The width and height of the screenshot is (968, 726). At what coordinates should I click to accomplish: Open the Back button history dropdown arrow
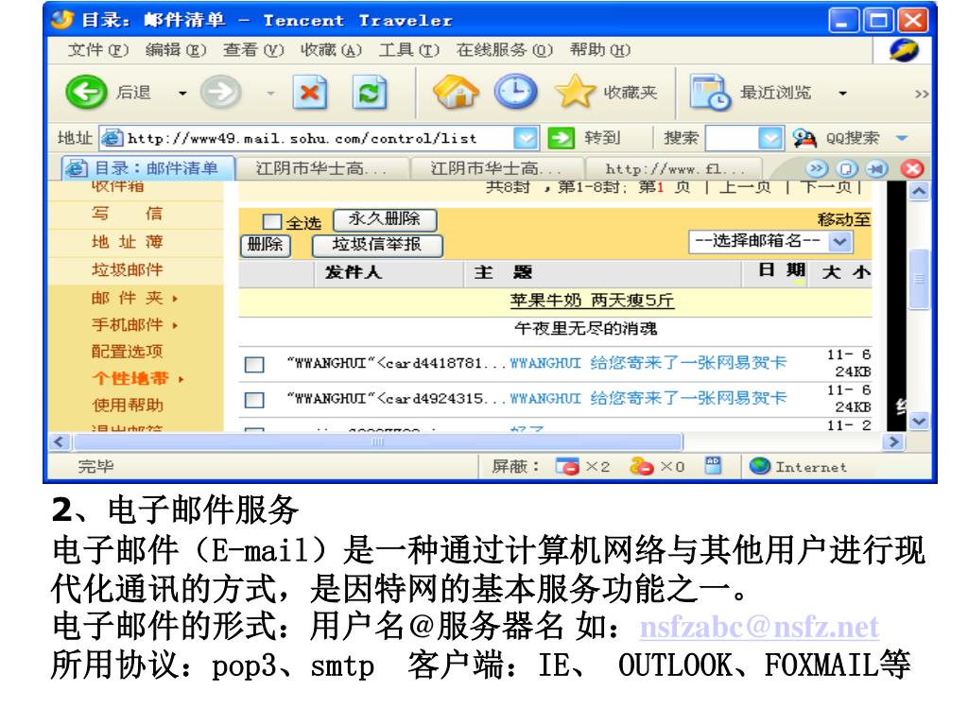pos(182,94)
